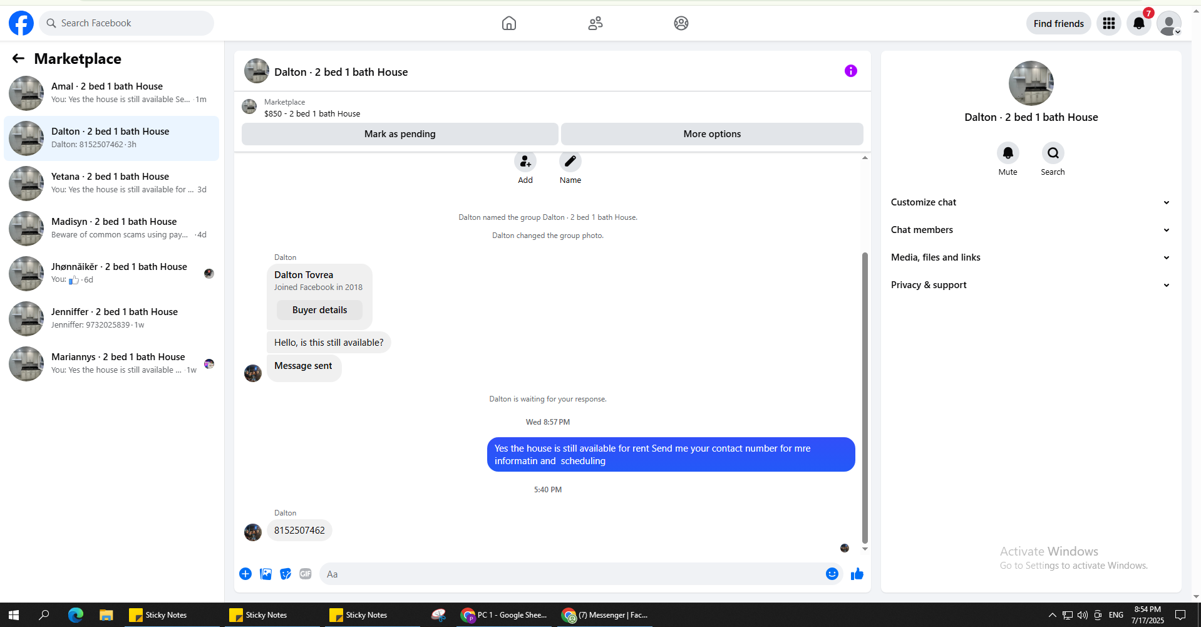Attach a photo file in composer
The height and width of the screenshot is (627, 1201).
coord(266,574)
